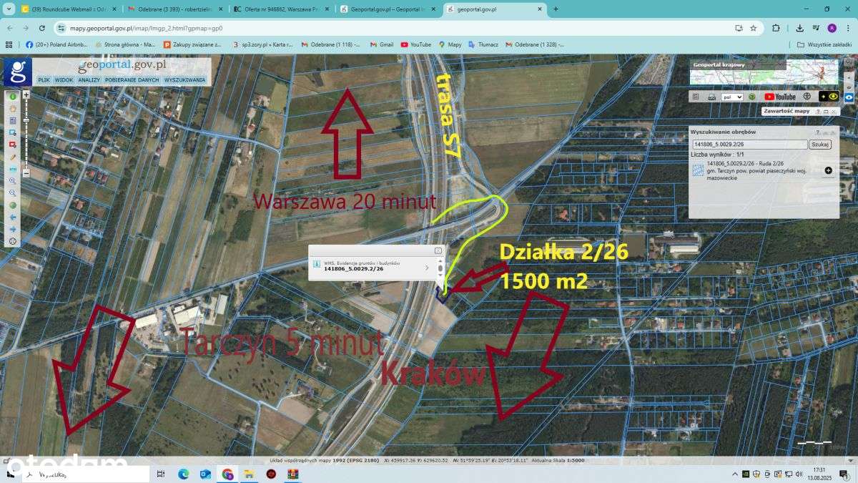Image resolution: width=858 pixels, height=483 pixels.
Task: Close the Zawartość mapy panel
Action: pyautogui.click(x=834, y=112)
